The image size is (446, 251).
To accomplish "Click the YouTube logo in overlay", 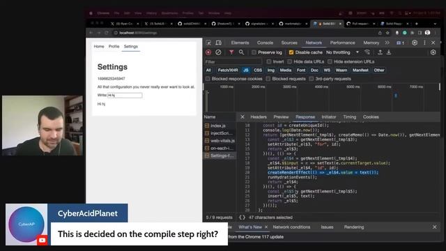I will (42, 241).
